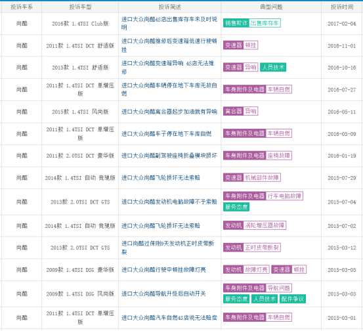This screenshot has height=331, width=363.
Task: Select the model cell 2009款 1.4TSI DSG 豪华版
Action: click(x=80, y=270)
